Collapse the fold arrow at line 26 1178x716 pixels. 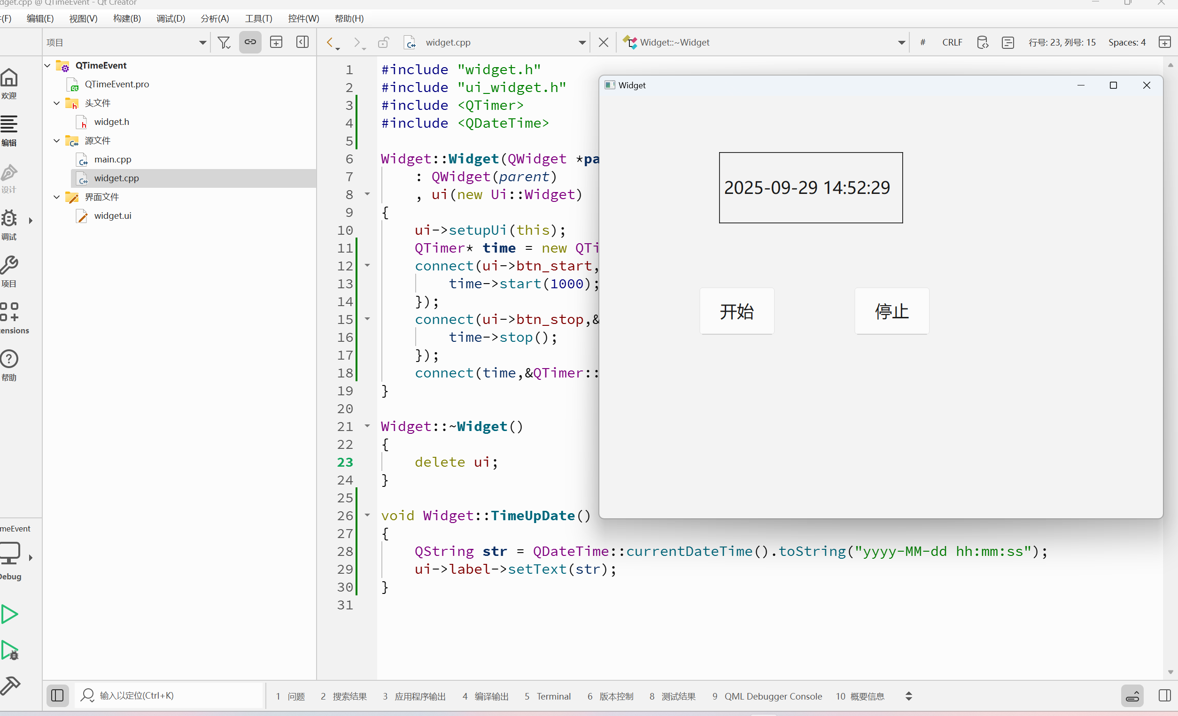(367, 515)
